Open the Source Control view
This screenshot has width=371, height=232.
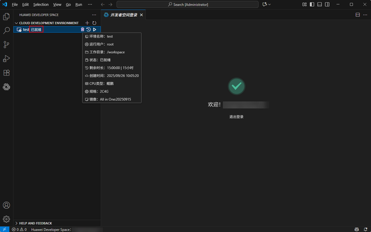click(x=6, y=45)
